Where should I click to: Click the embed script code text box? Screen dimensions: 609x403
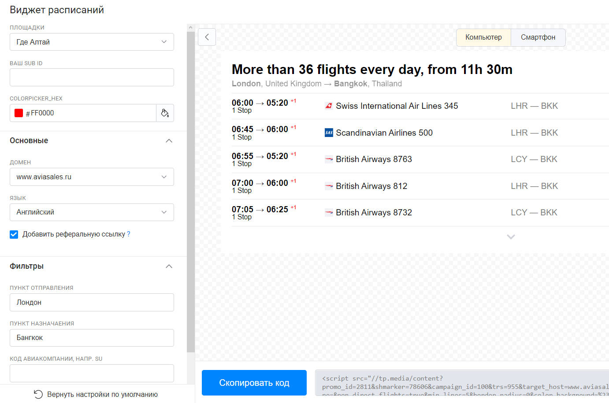[x=462, y=383]
